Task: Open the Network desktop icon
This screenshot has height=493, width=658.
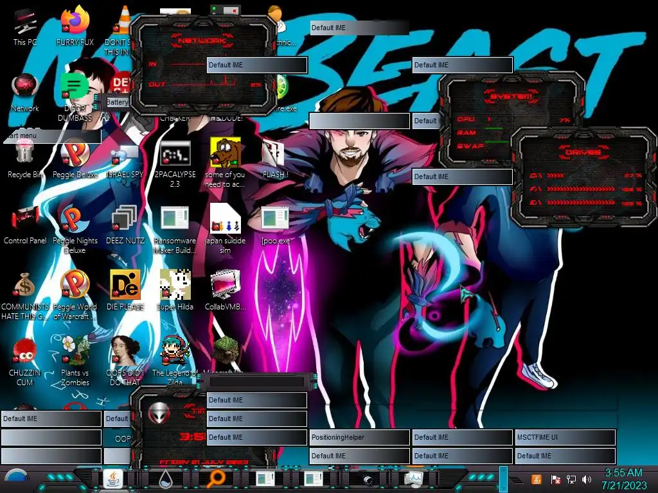Action: pyautogui.click(x=25, y=92)
